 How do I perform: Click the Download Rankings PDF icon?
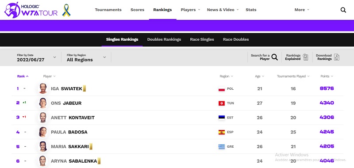click(x=337, y=57)
